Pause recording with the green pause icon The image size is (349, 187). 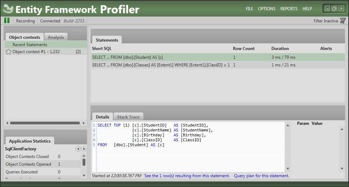7,21
